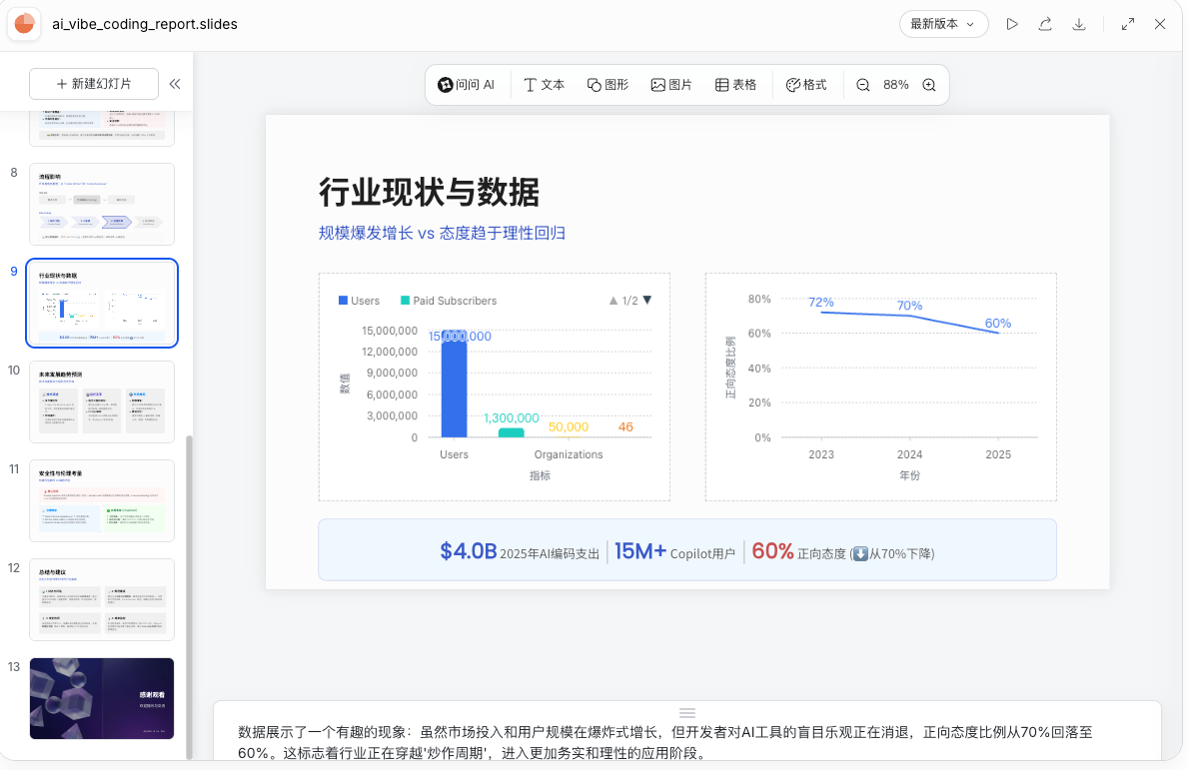
Task: Select slide 9 thumbnail
Action: (102, 303)
